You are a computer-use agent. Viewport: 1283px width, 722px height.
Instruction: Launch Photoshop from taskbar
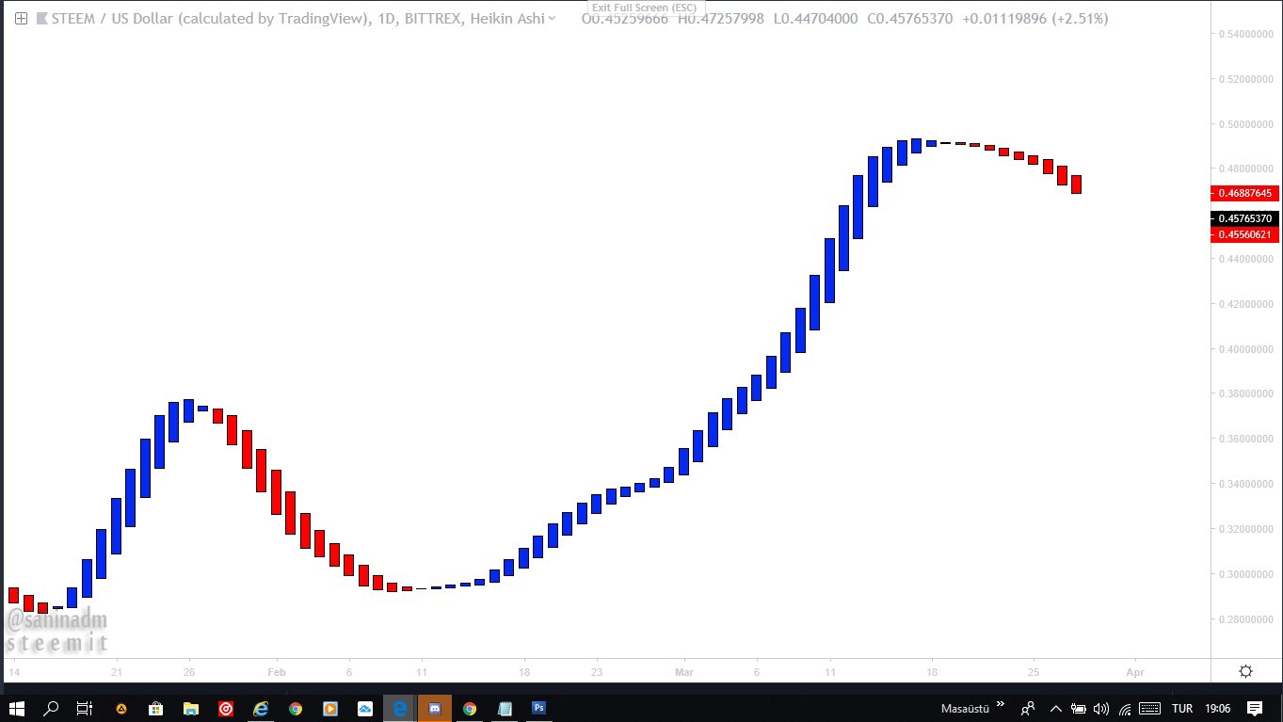539,708
